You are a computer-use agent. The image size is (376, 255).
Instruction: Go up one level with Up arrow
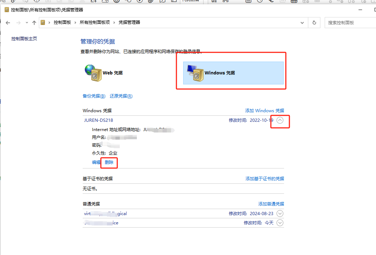(x=34, y=23)
